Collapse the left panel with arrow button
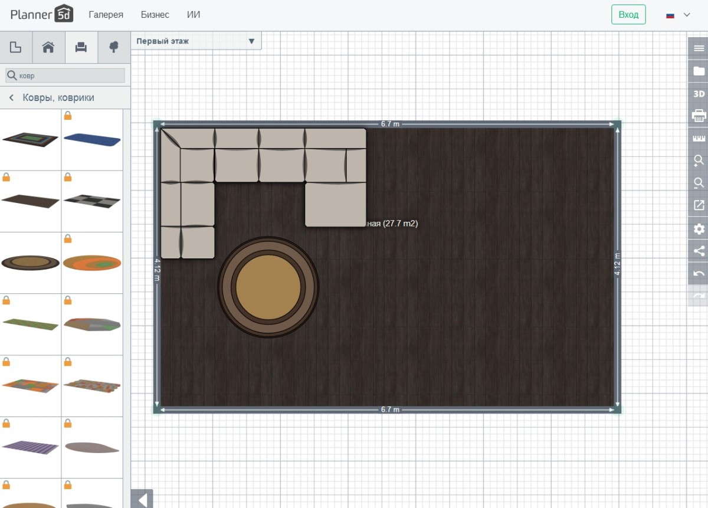Image resolution: width=708 pixels, height=508 pixels. click(142, 499)
